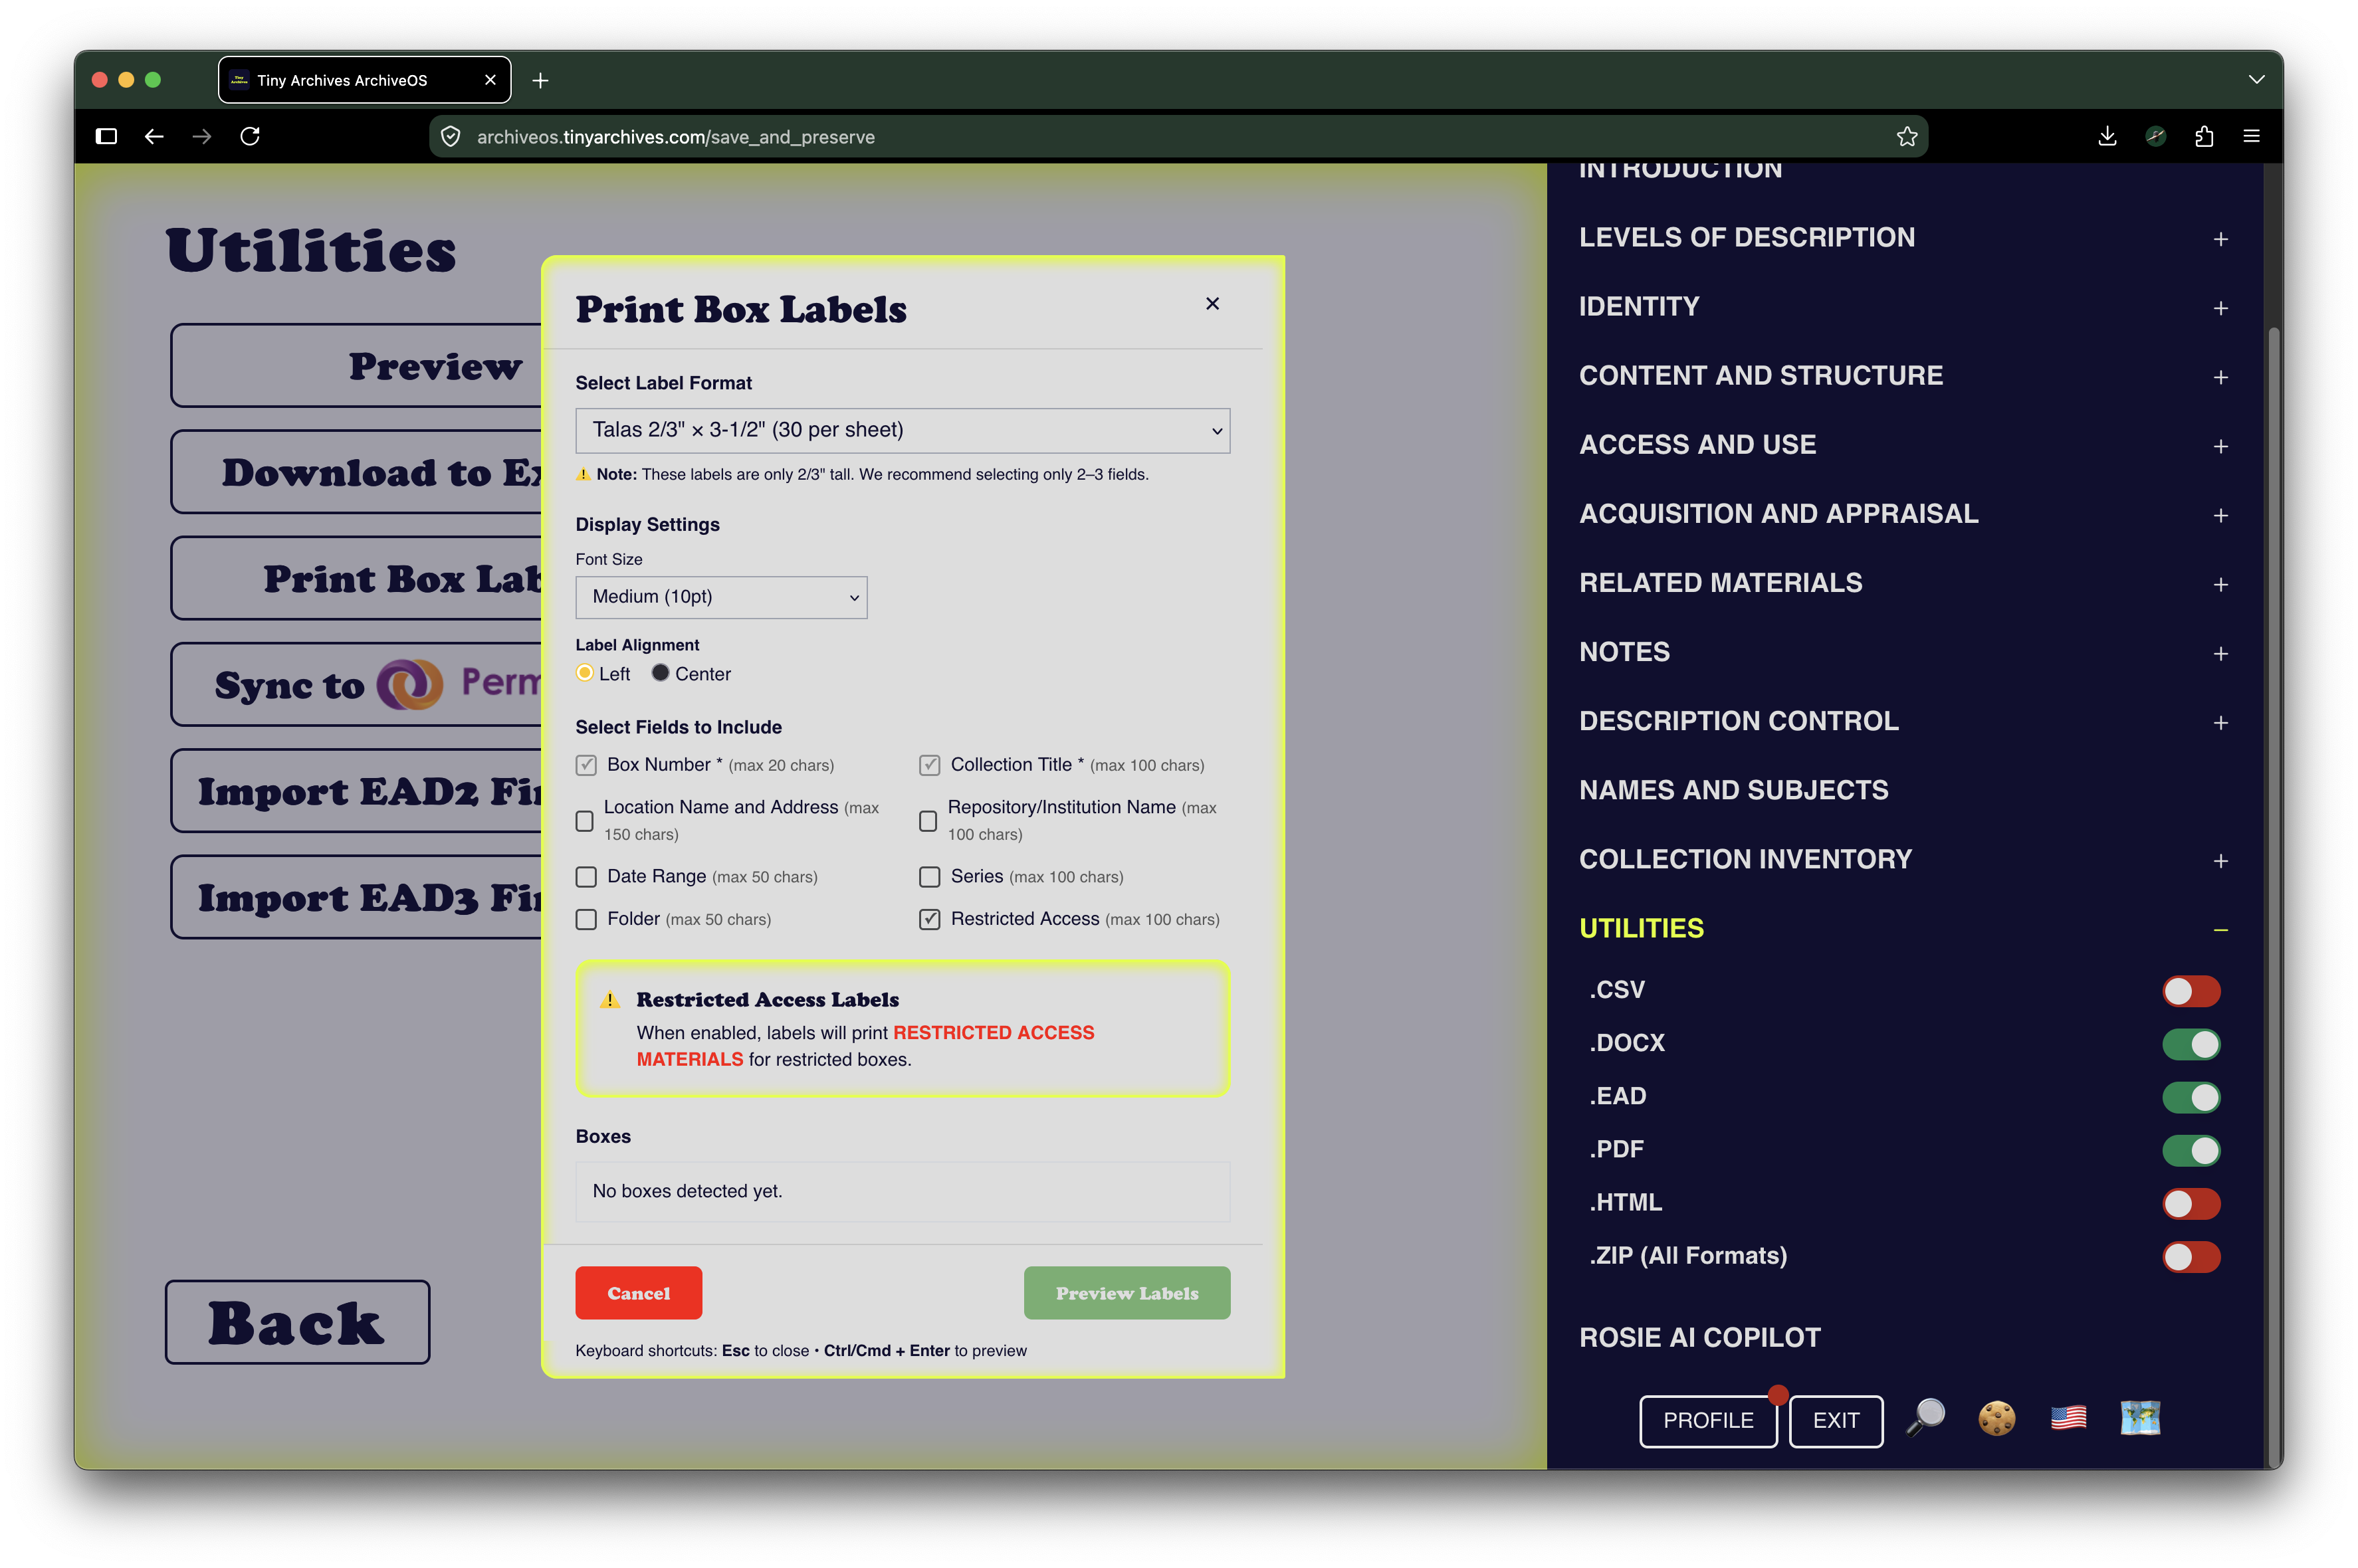The width and height of the screenshot is (2358, 1568).
Task: Select Center label alignment
Action: pos(660,673)
